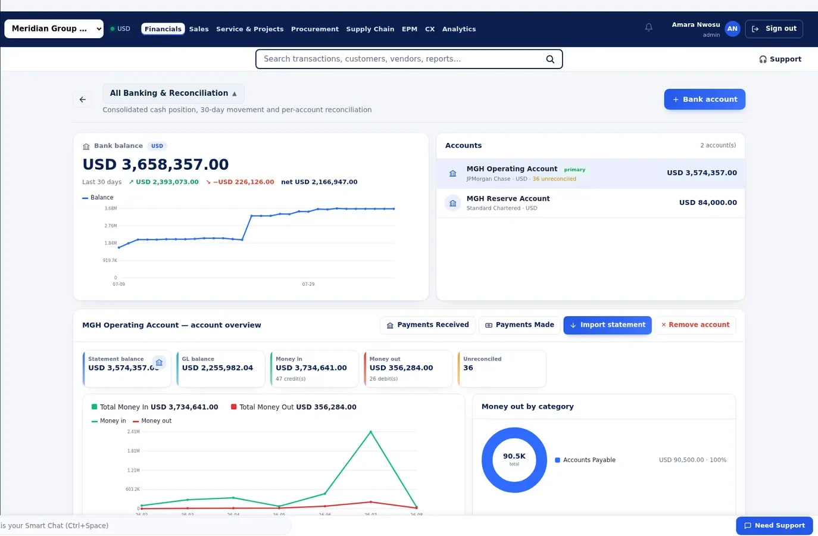Open the CX module
The height and width of the screenshot is (536, 818).
430,29
